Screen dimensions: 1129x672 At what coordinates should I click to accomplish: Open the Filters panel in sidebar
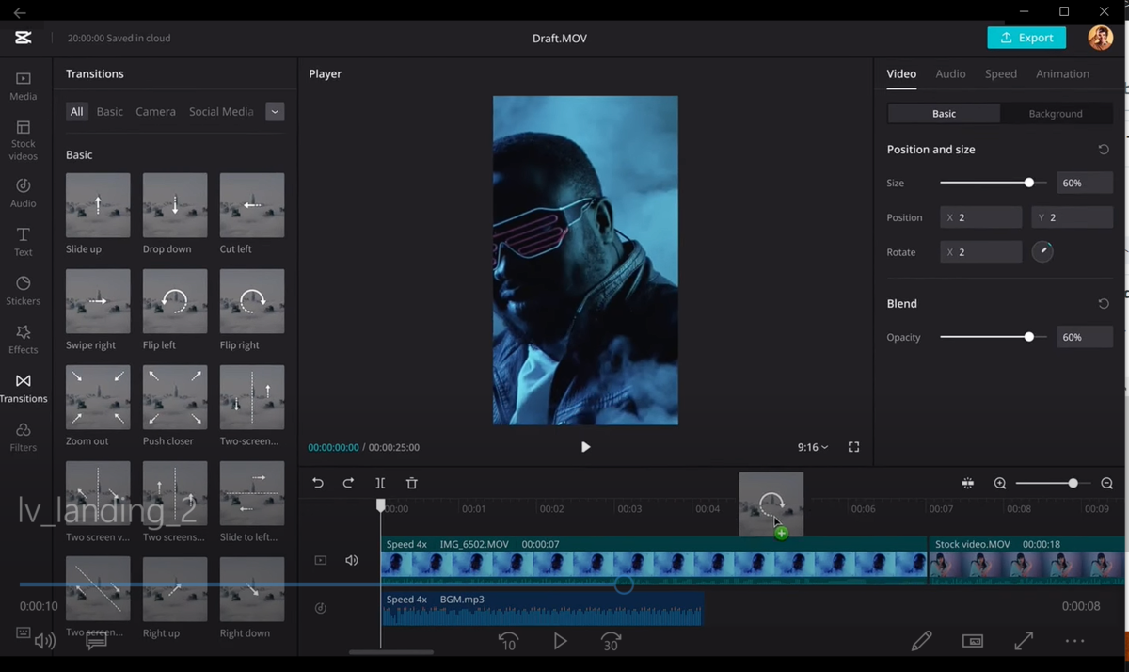[x=24, y=437]
